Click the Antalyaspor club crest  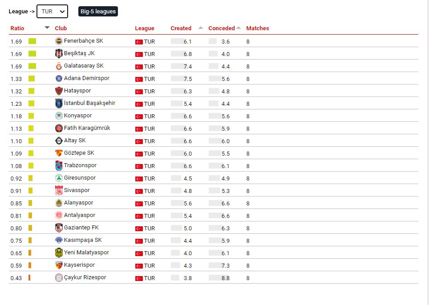click(59, 215)
